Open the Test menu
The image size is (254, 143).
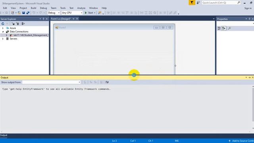pyautogui.click(x=71, y=8)
